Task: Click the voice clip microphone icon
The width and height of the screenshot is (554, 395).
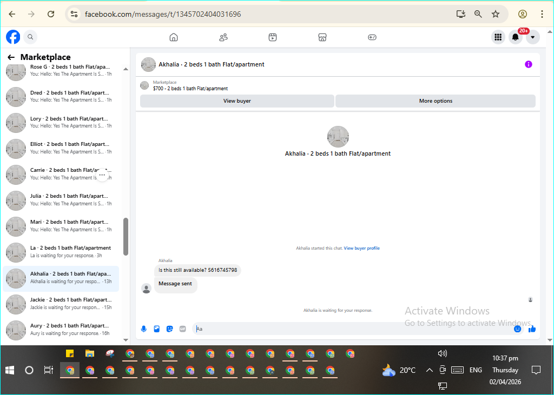Action: click(x=144, y=329)
